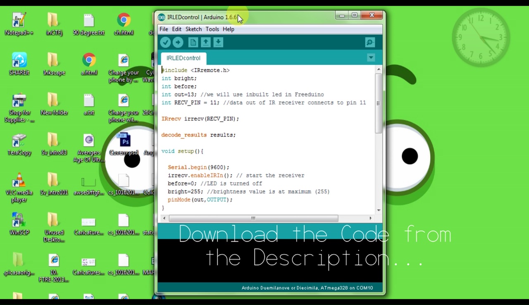The height and width of the screenshot is (305, 529).
Task: Click the analog clock gadget on the desktop
Action: click(x=481, y=37)
